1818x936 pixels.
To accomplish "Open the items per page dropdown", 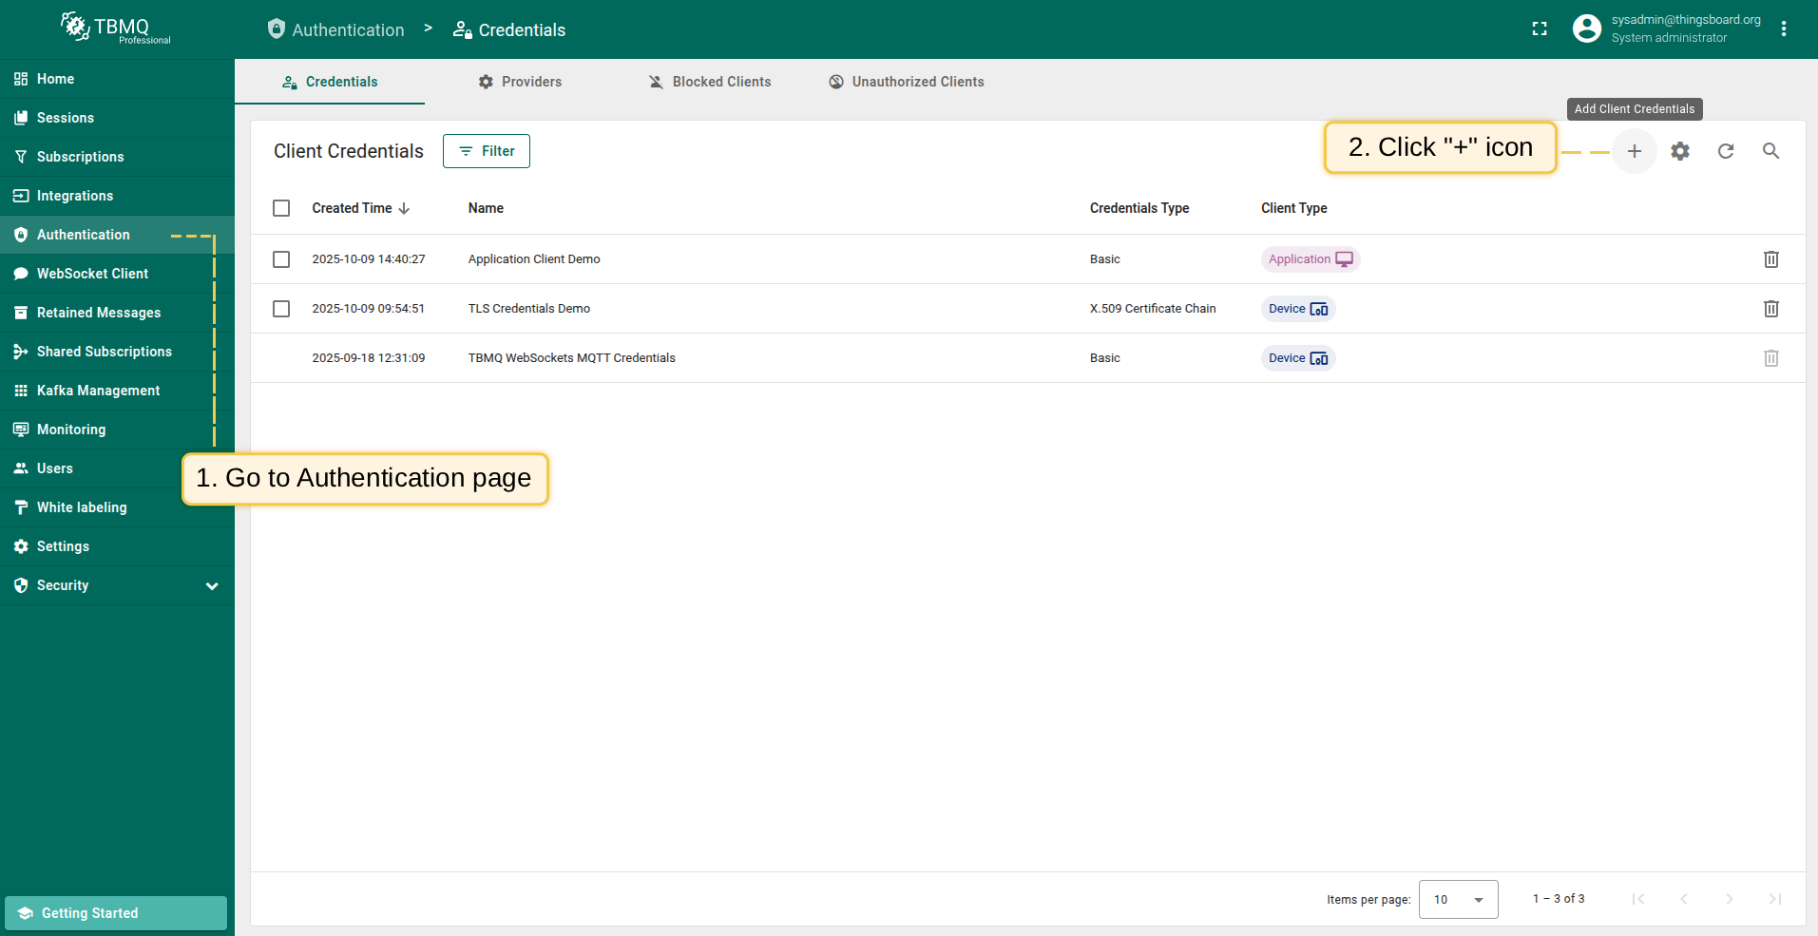I will [1458, 899].
